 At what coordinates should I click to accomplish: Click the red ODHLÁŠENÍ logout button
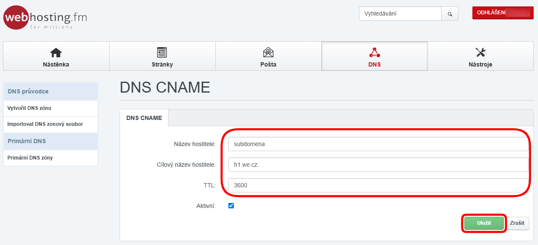pyautogui.click(x=503, y=13)
